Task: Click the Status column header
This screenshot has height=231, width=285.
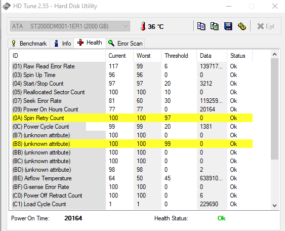Action: pos(240,56)
